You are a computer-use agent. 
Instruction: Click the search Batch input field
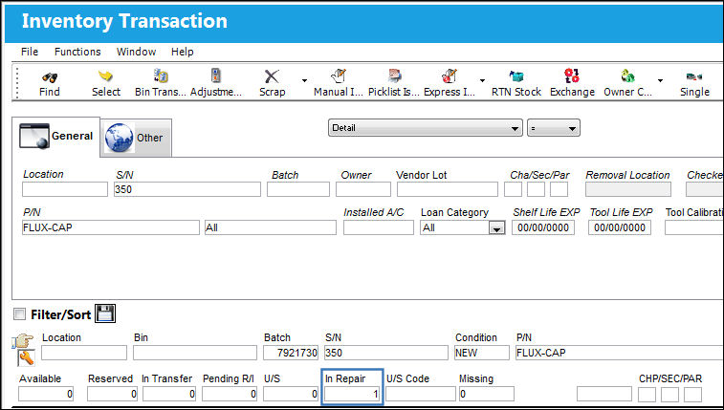[298, 189]
